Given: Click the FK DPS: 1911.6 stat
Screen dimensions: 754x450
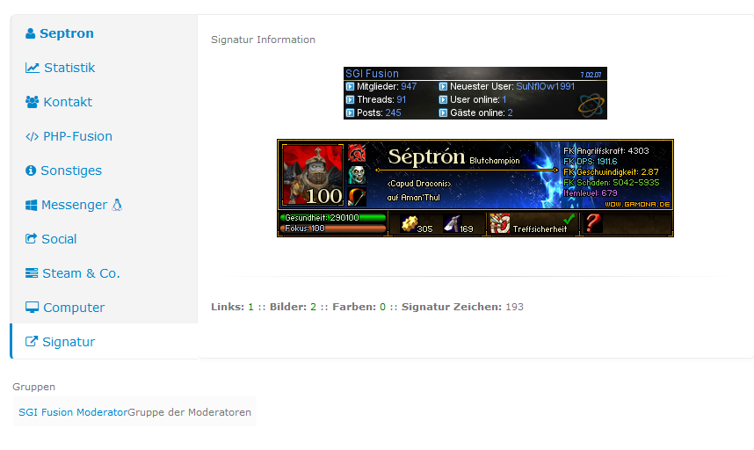Looking at the screenshot, I should point(591,162).
